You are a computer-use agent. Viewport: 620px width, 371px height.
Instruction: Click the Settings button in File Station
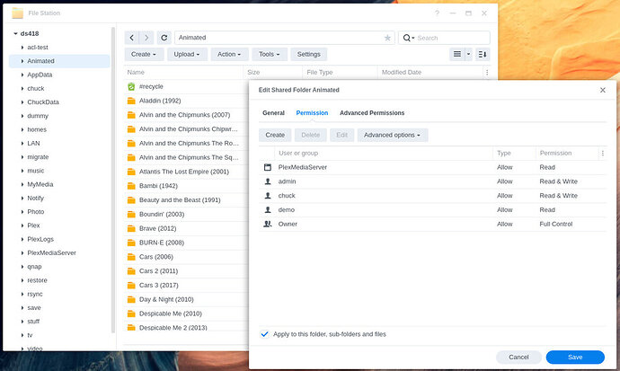[309, 54]
